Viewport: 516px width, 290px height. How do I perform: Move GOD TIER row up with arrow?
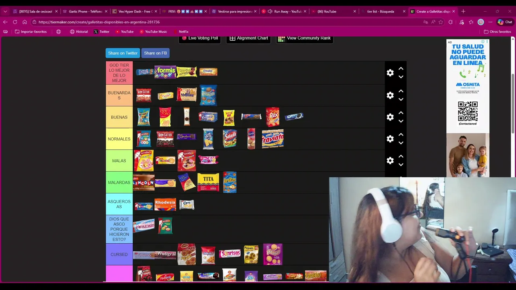[x=401, y=69]
